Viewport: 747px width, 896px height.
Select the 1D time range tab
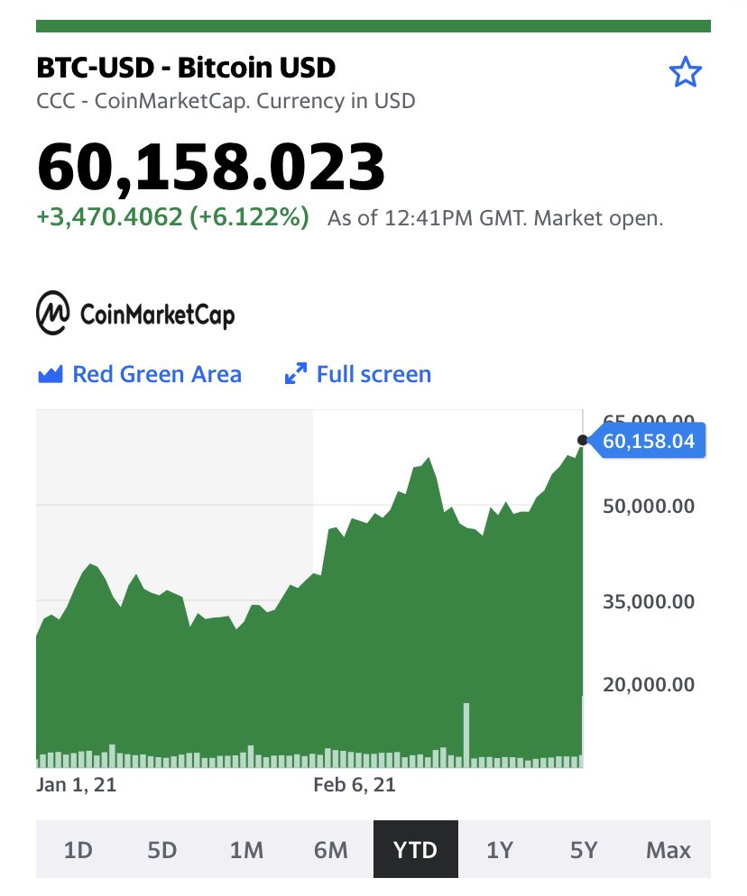tap(78, 849)
